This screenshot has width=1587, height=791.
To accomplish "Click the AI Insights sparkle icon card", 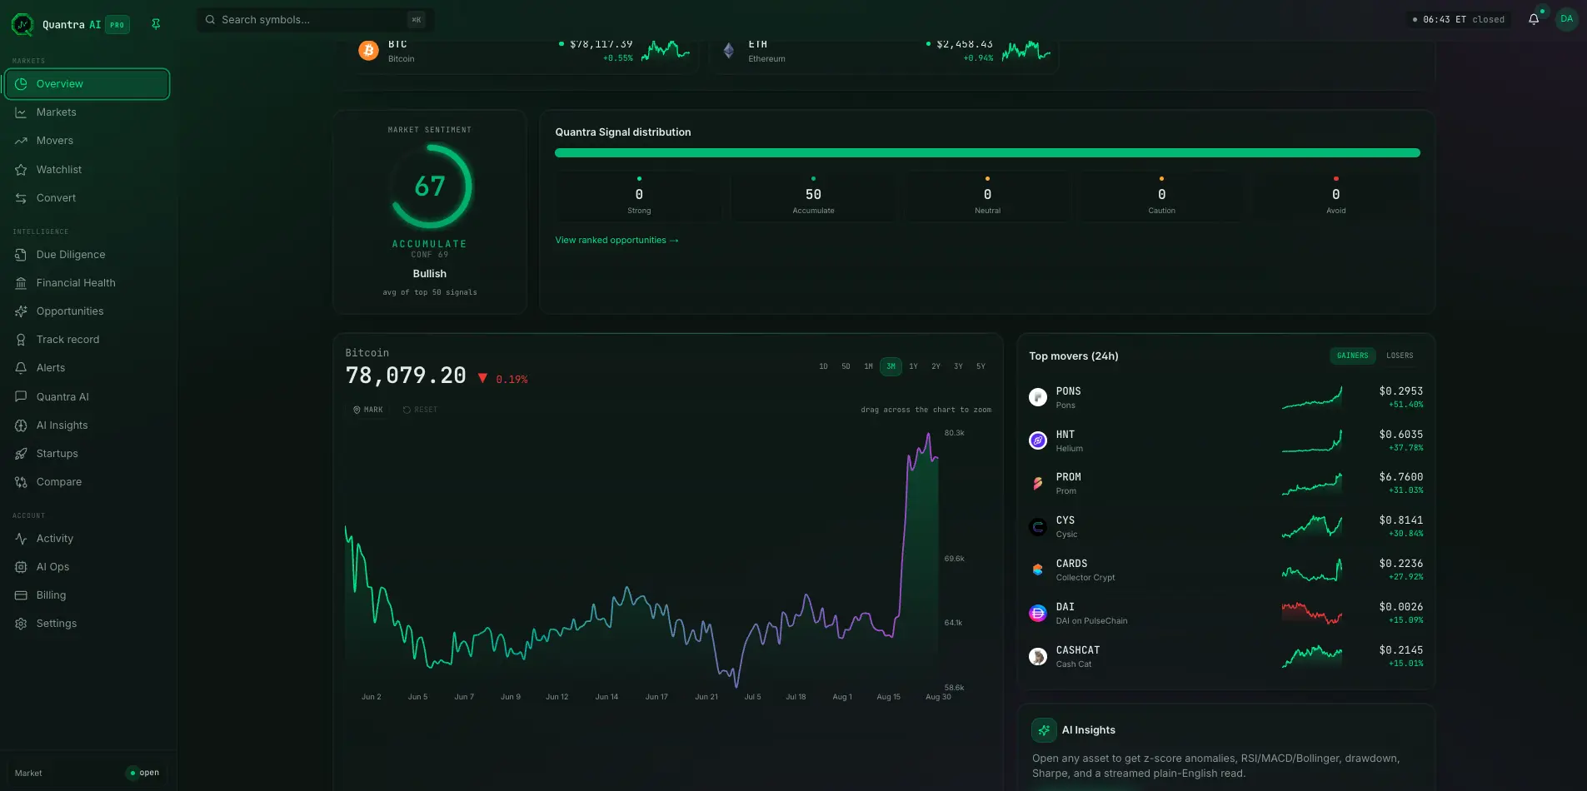I will [1044, 730].
